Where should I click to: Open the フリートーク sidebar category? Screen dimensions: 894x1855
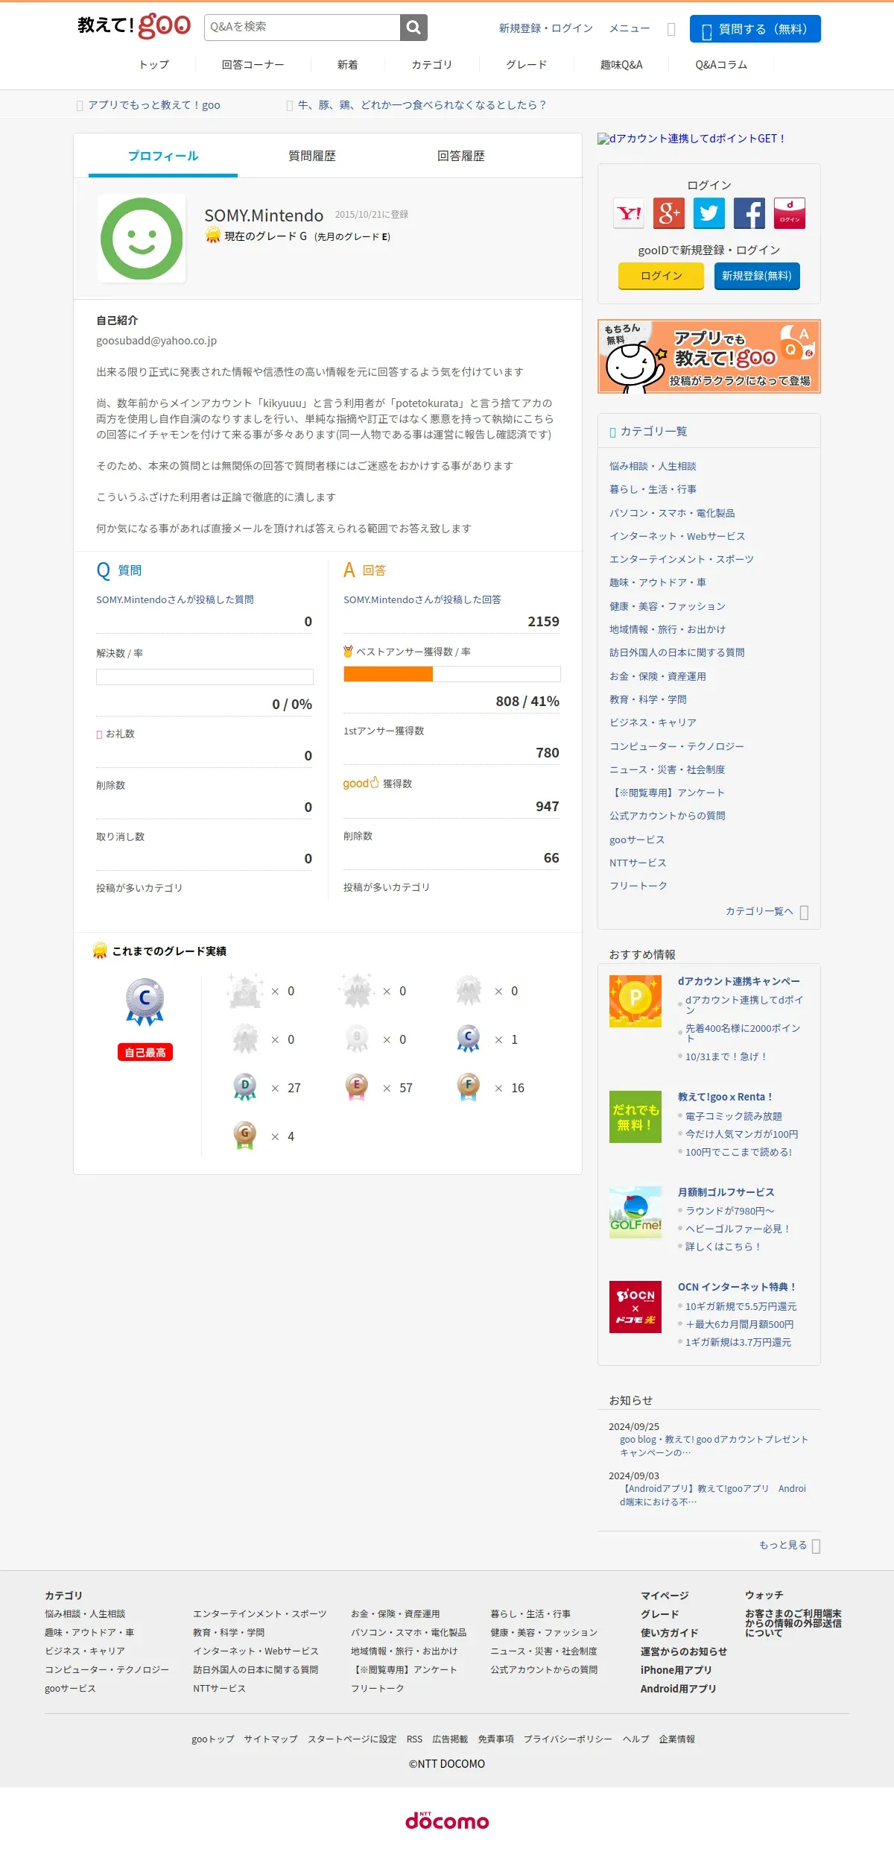638,886
